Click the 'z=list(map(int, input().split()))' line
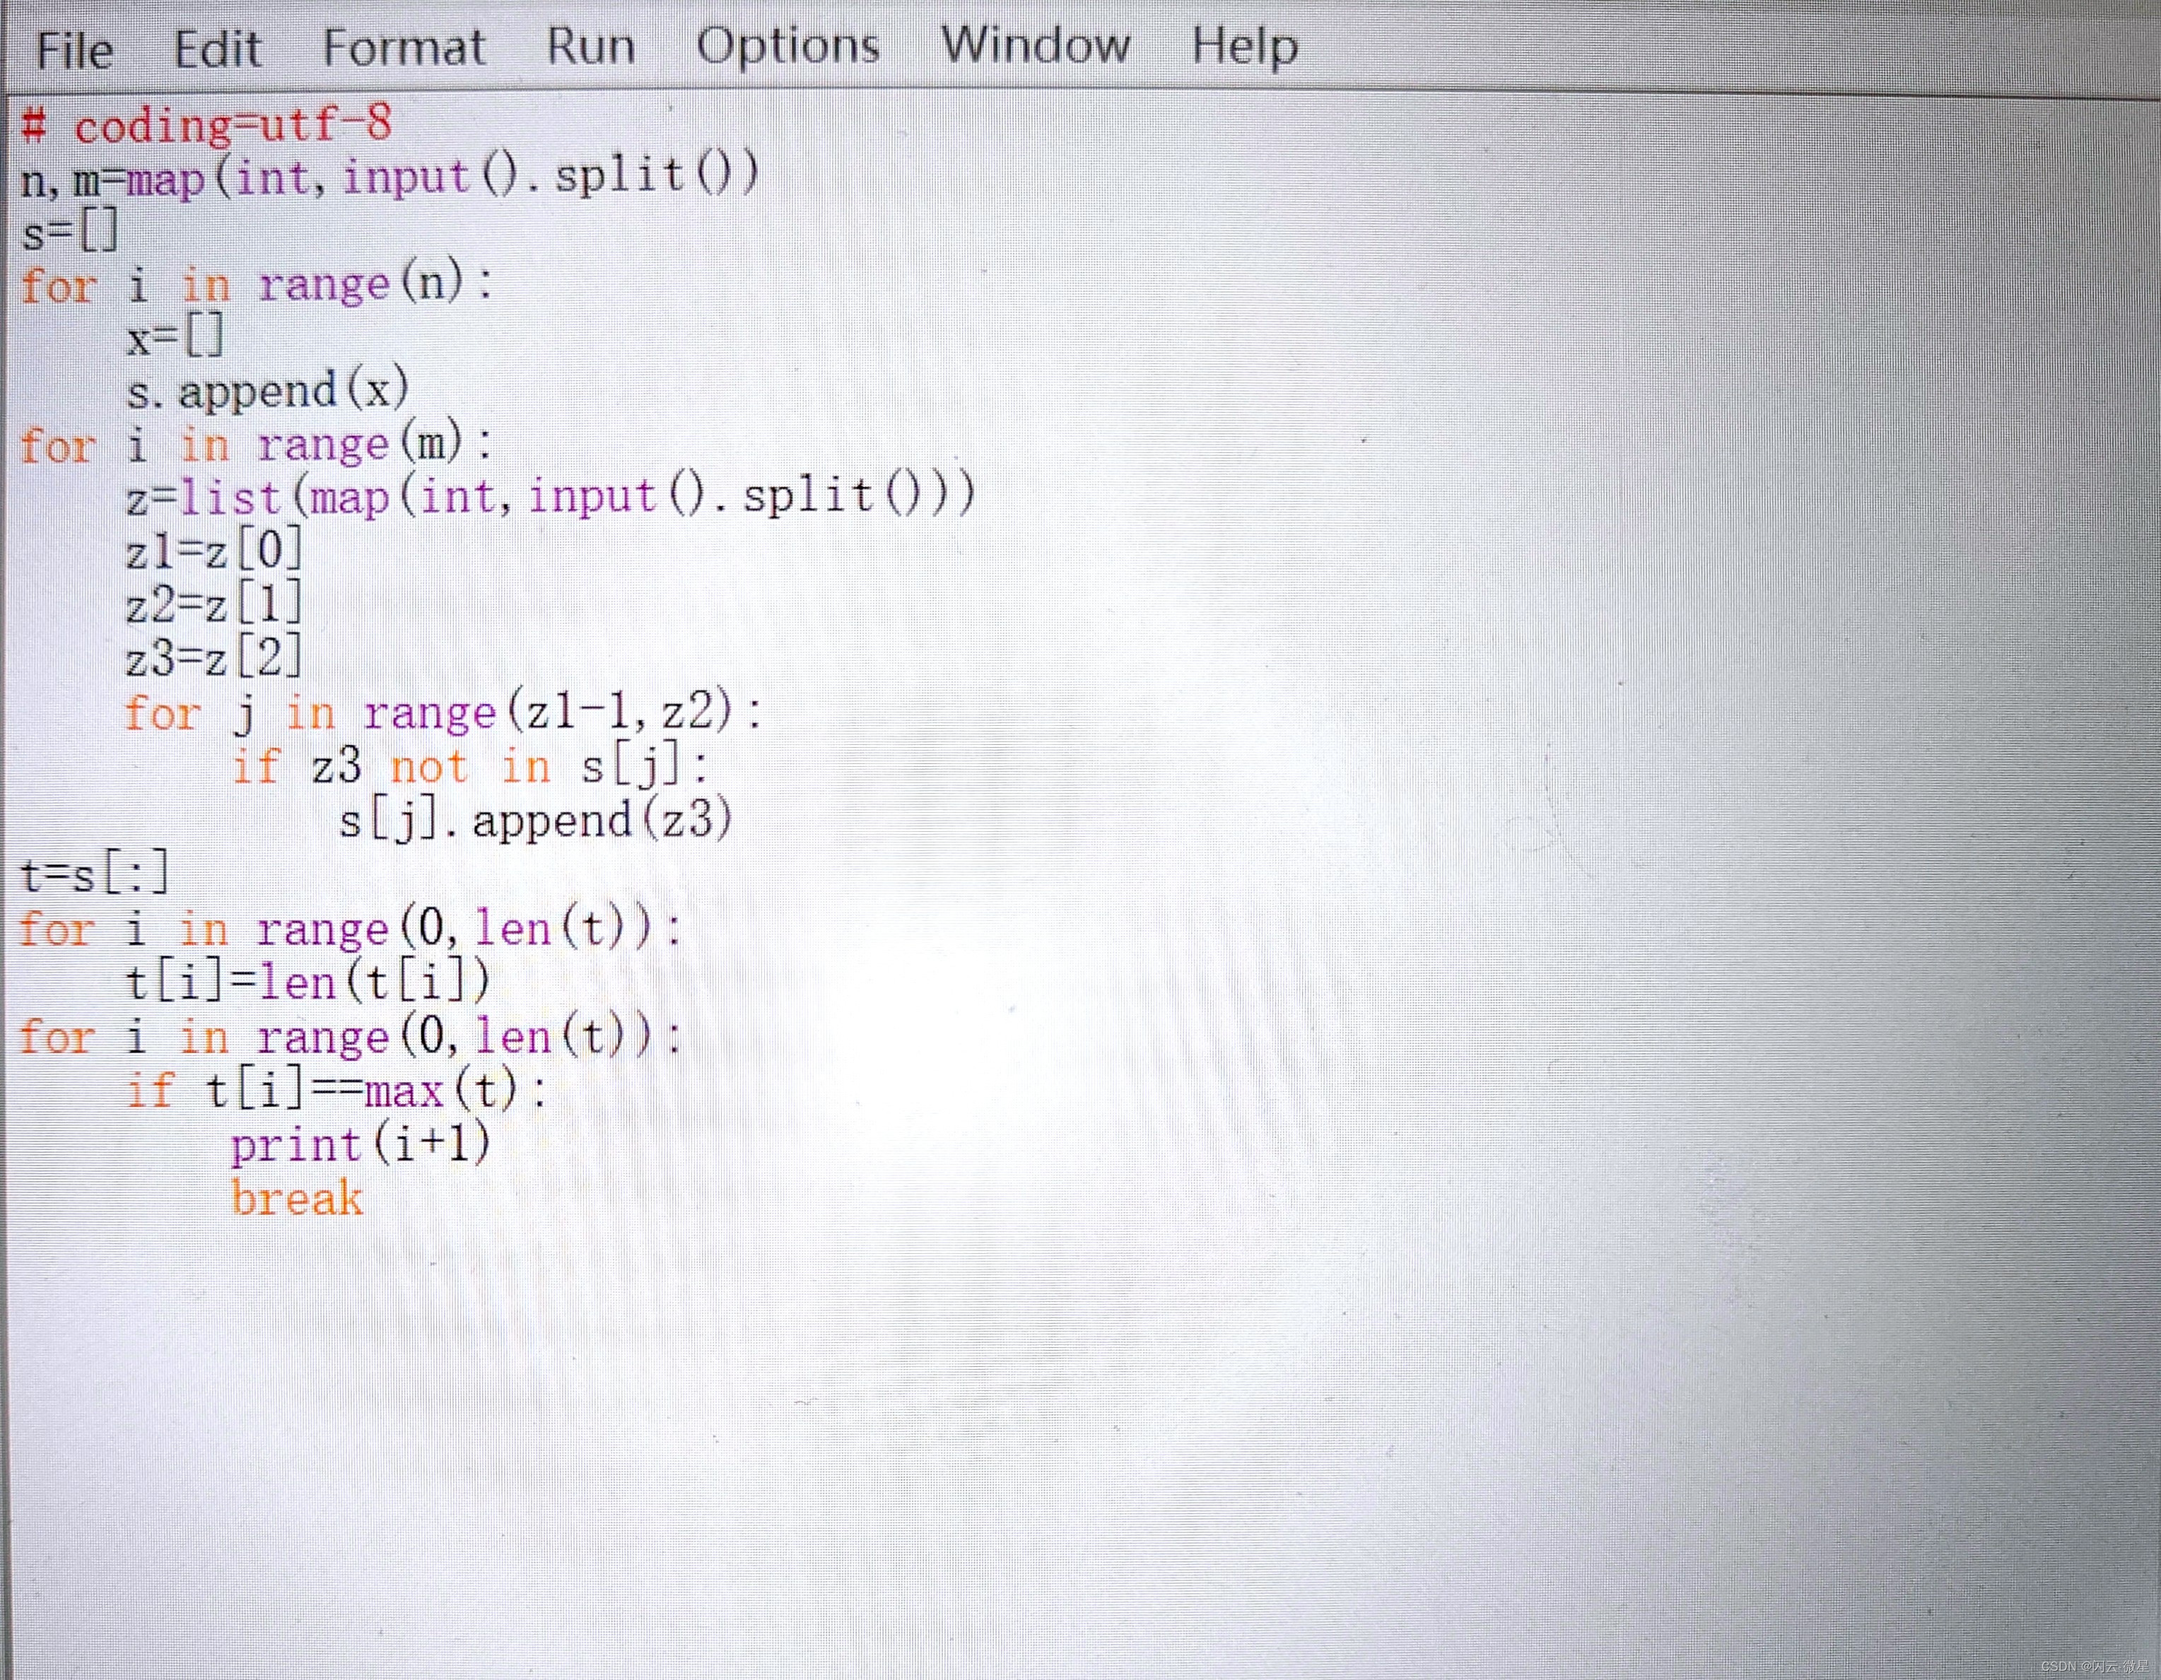The width and height of the screenshot is (2161, 1680). pyautogui.click(x=551, y=495)
